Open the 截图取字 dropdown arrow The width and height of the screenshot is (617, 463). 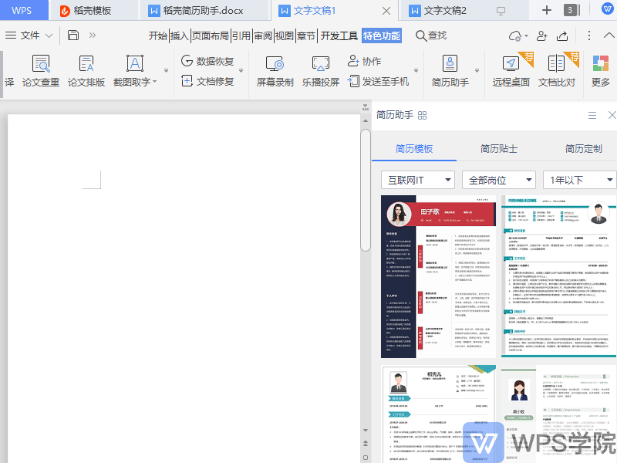[x=155, y=82]
